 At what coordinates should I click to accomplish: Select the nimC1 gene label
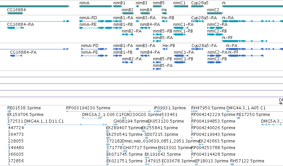point(179,3)
